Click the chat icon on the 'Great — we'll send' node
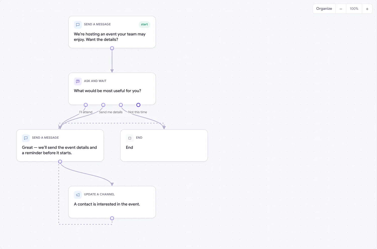Viewport: 377px width, 249px height. pos(26,138)
